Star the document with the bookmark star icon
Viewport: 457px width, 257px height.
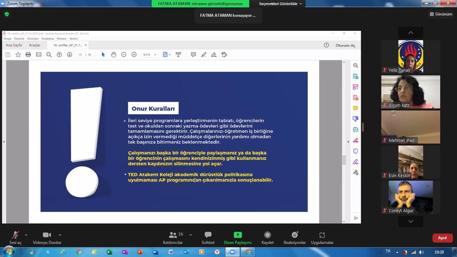pos(18,54)
